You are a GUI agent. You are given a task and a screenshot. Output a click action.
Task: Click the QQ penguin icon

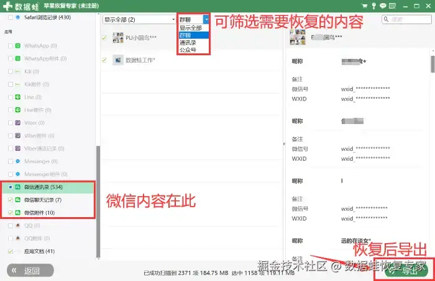click(18, 226)
